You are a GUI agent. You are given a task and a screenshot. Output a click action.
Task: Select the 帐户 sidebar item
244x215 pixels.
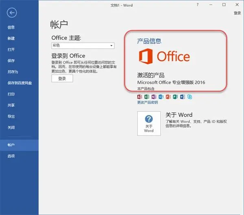tap(19, 145)
